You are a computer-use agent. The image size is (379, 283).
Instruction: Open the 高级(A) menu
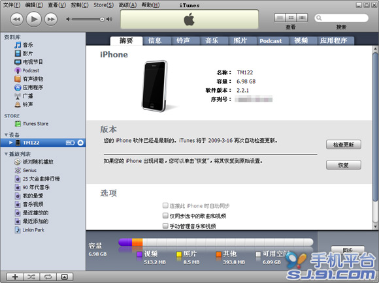click(x=127, y=5)
